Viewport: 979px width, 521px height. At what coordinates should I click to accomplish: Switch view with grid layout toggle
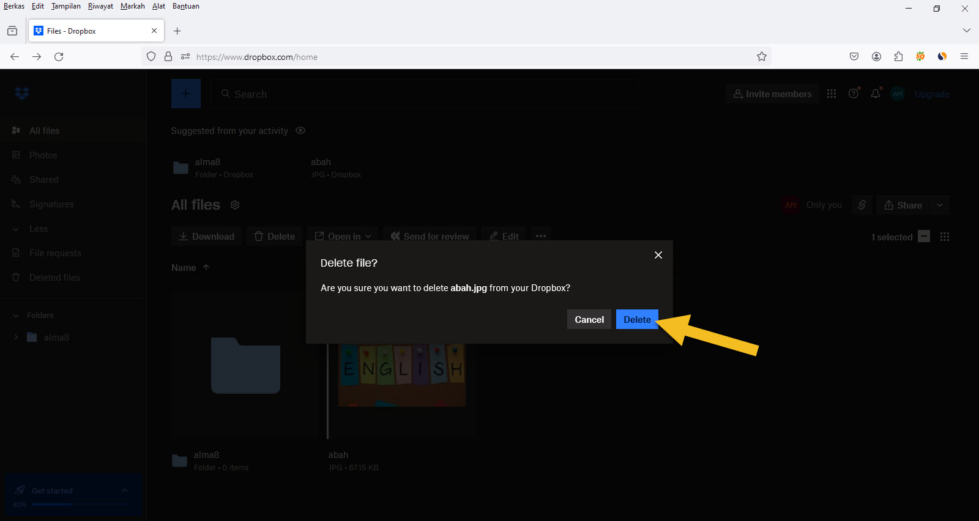[x=945, y=237]
